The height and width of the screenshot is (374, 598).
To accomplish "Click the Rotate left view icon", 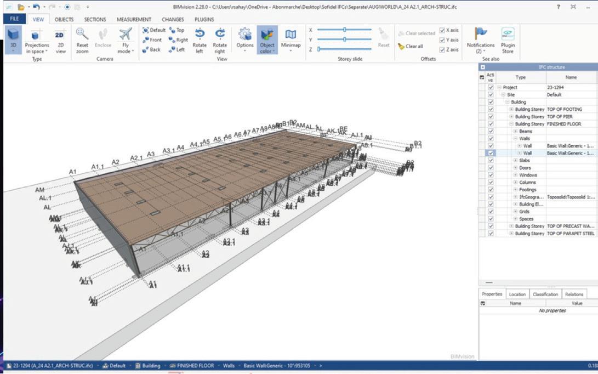I will coord(200,35).
